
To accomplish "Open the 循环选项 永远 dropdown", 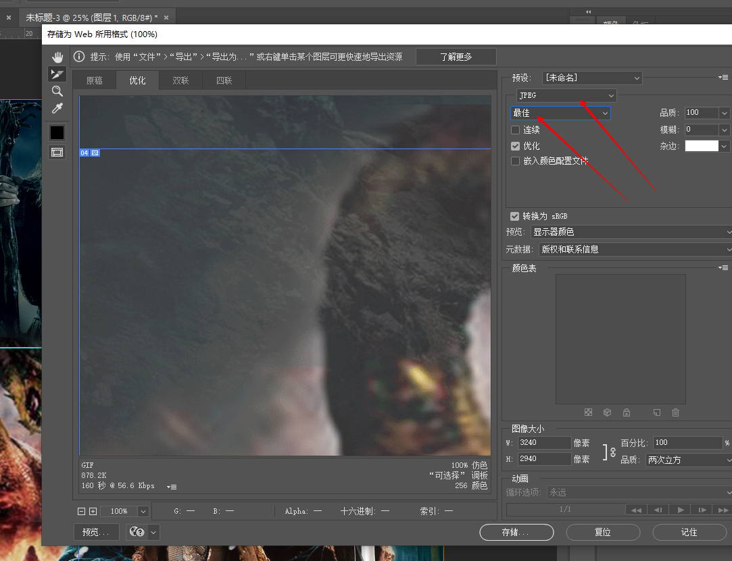I will click(639, 492).
